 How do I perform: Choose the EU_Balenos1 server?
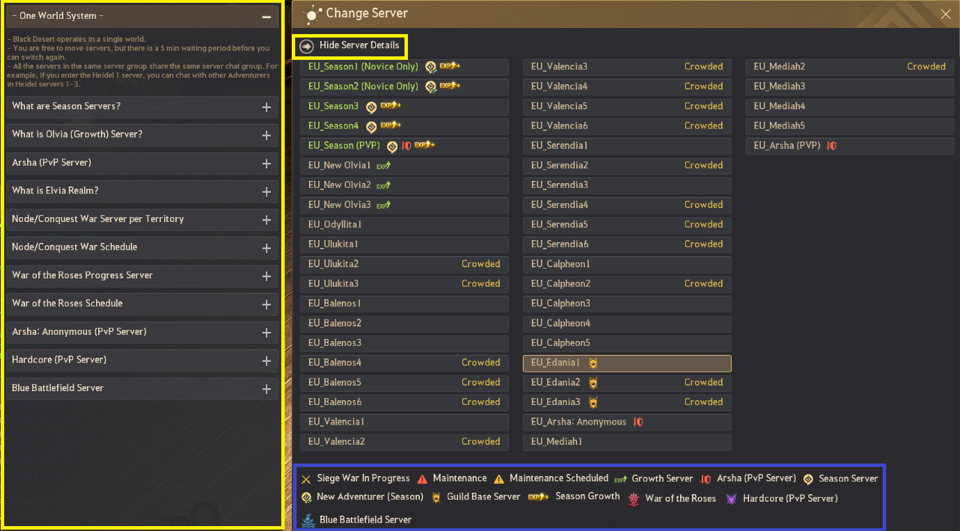(x=404, y=303)
